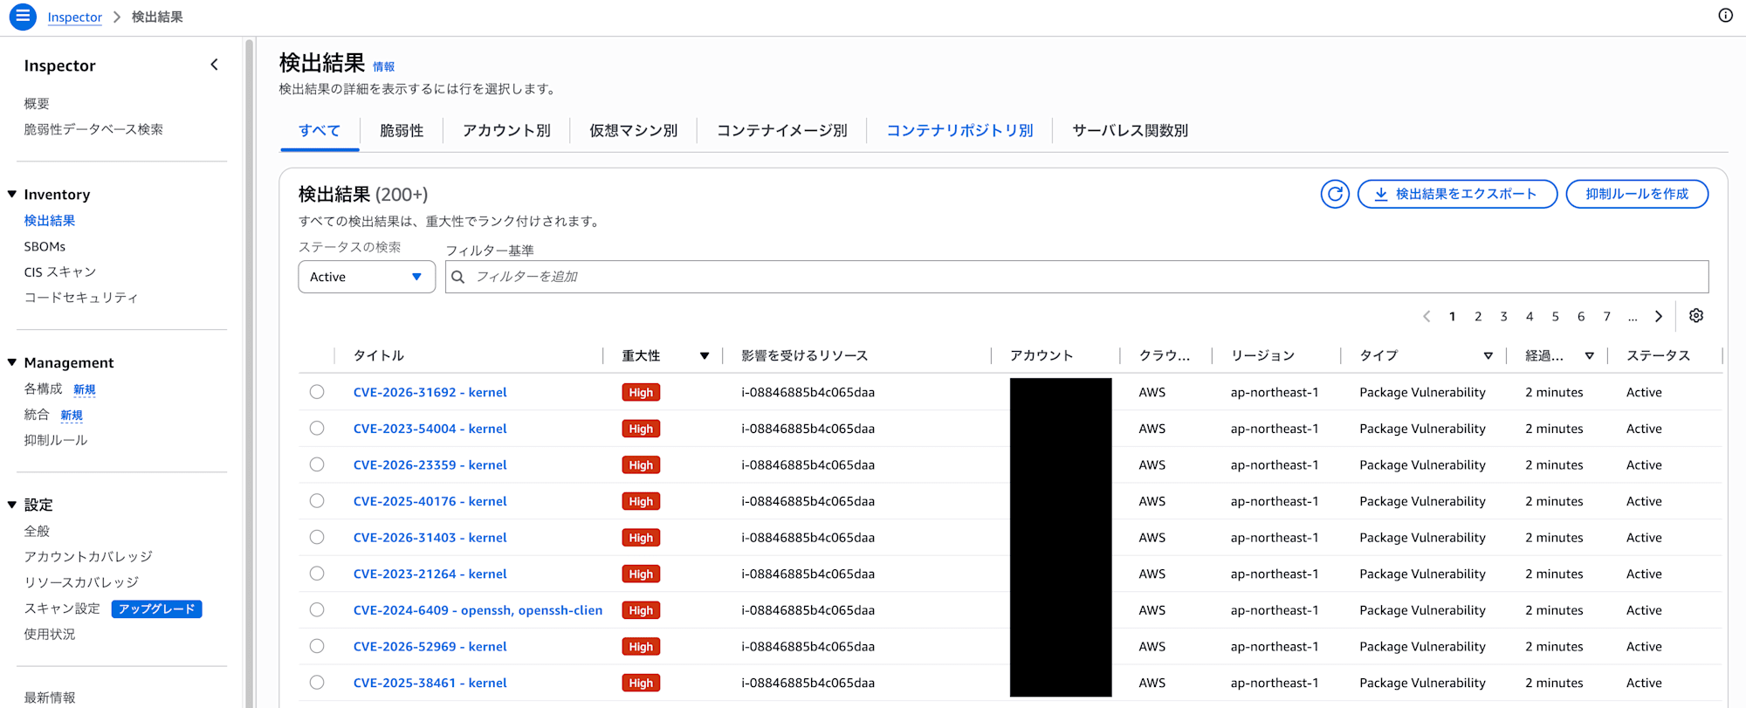This screenshot has width=1746, height=708.
Task: Open the CVE-2024-6409 - openssh finding
Action: (478, 610)
